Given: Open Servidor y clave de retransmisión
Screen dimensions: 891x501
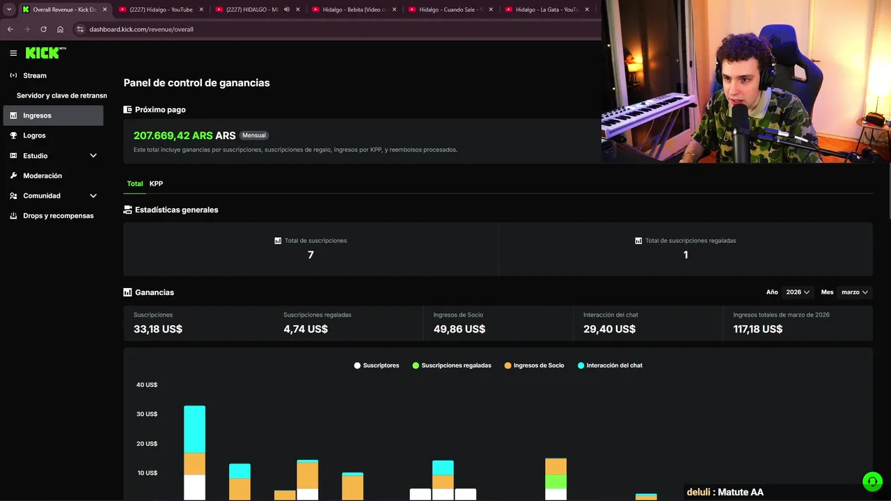Looking at the screenshot, I should coord(62,95).
